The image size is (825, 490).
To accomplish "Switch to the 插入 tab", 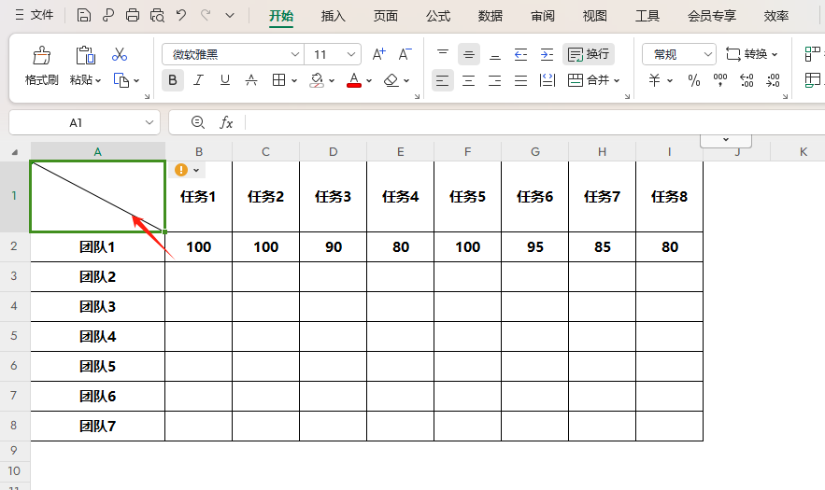I will (333, 16).
